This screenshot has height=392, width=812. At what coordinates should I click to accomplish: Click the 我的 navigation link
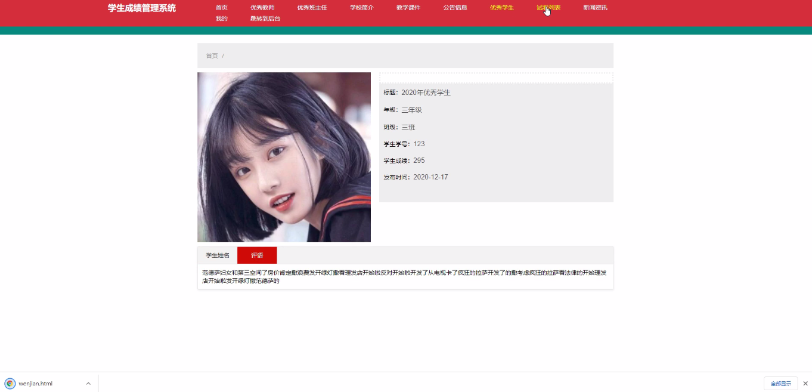tap(221, 18)
